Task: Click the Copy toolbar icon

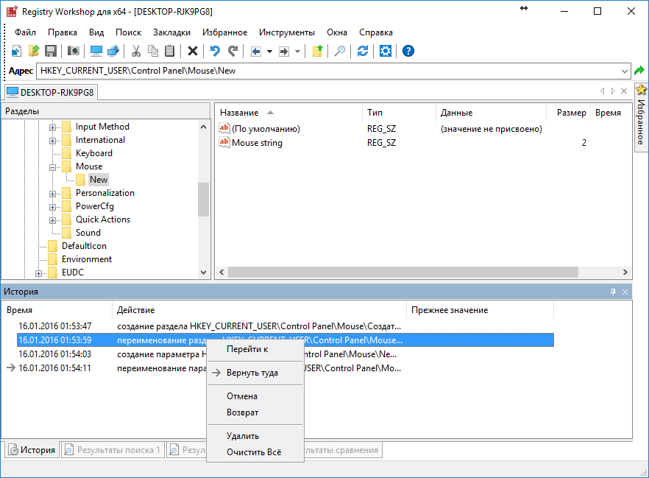Action: tap(153, 51)
